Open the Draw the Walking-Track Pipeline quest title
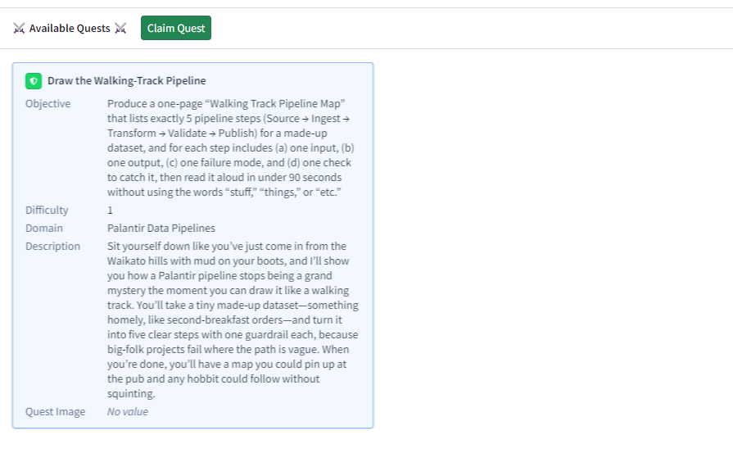Image resolution: width=733 pixels, height=462 pixels. [x=126, y=81]
